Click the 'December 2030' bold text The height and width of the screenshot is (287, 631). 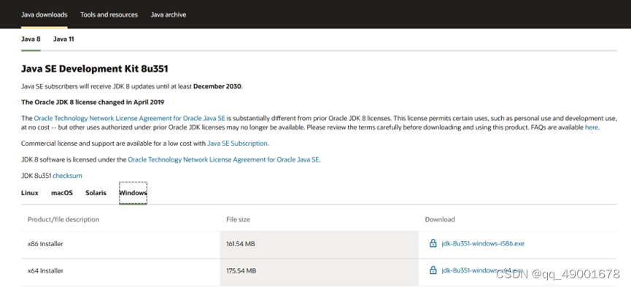(217, 86)
